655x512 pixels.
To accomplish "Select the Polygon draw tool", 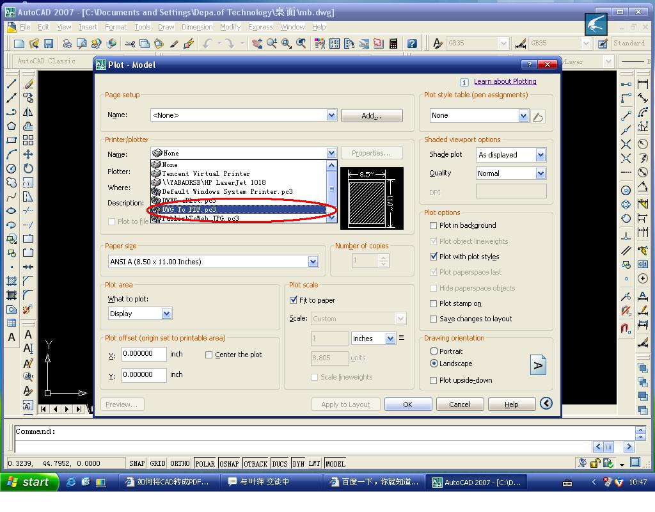I will [12, 126].
